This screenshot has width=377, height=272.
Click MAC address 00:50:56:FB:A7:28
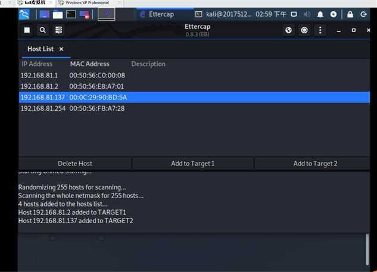pos(97,108)
